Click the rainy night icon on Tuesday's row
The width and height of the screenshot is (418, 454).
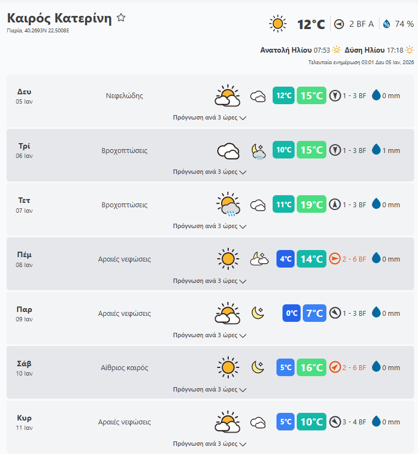(258, 151)
